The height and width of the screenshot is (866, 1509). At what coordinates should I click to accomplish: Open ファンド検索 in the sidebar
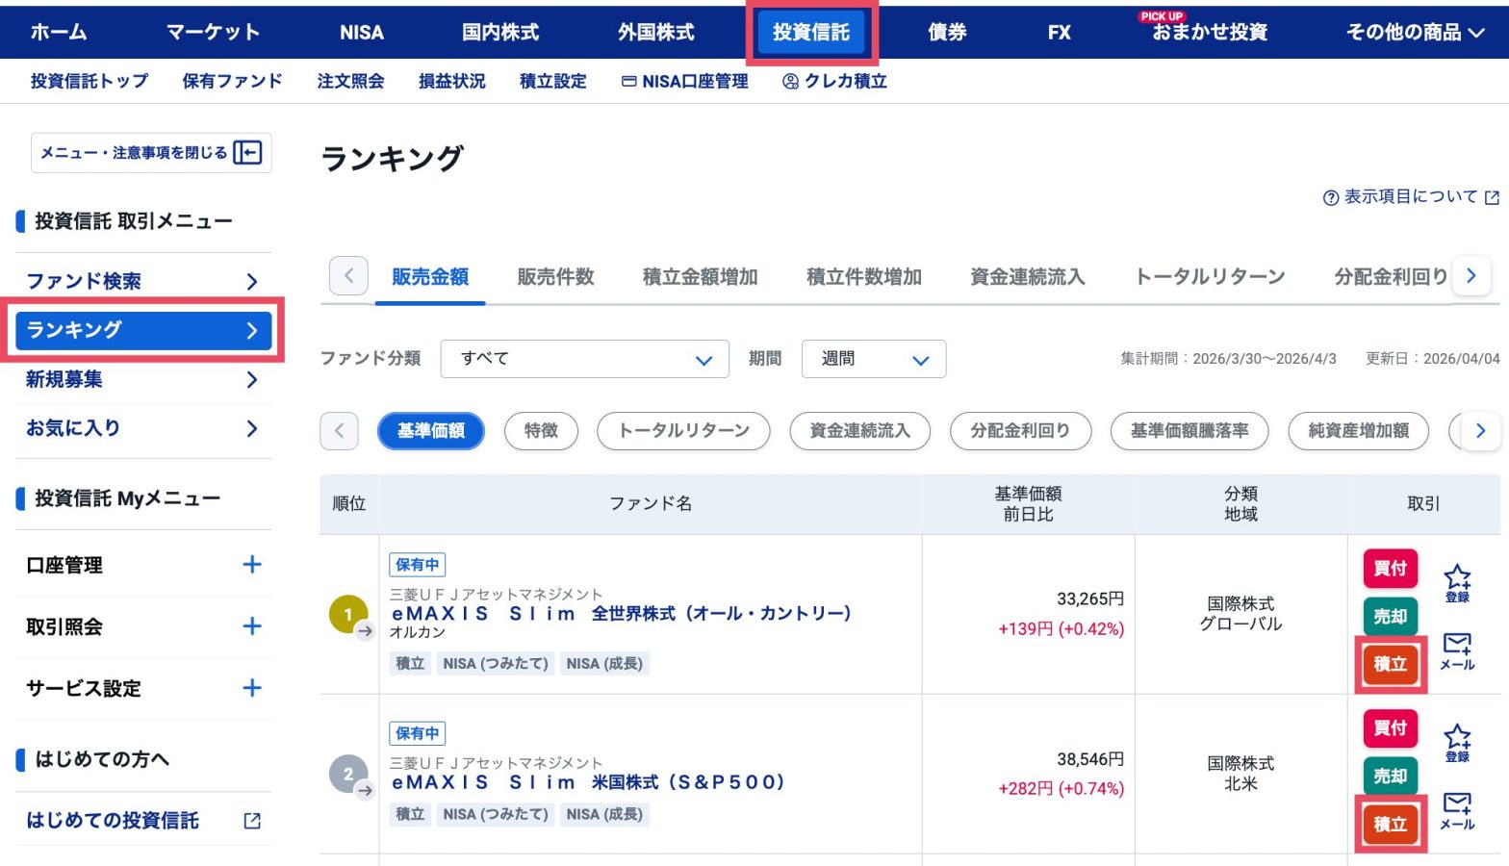click(142, 281)
